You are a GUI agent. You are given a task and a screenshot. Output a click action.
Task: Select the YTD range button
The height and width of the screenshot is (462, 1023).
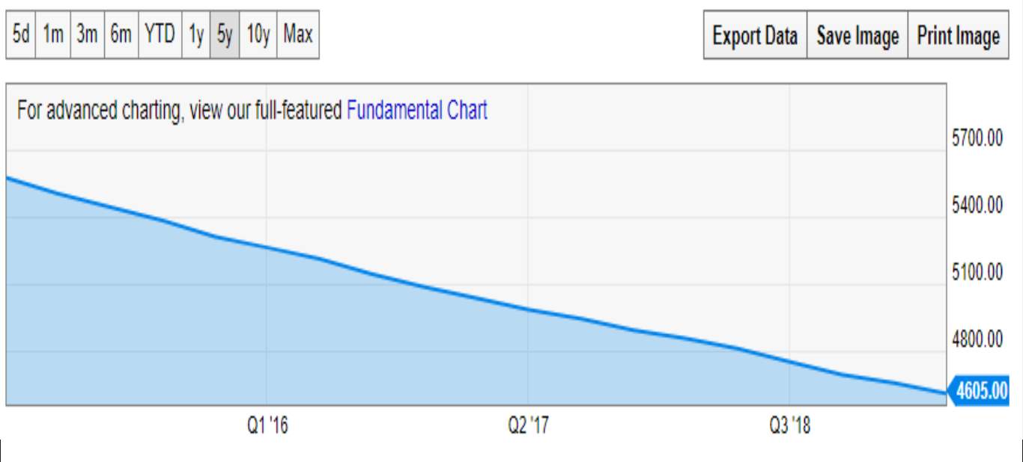tap(160, 34)
